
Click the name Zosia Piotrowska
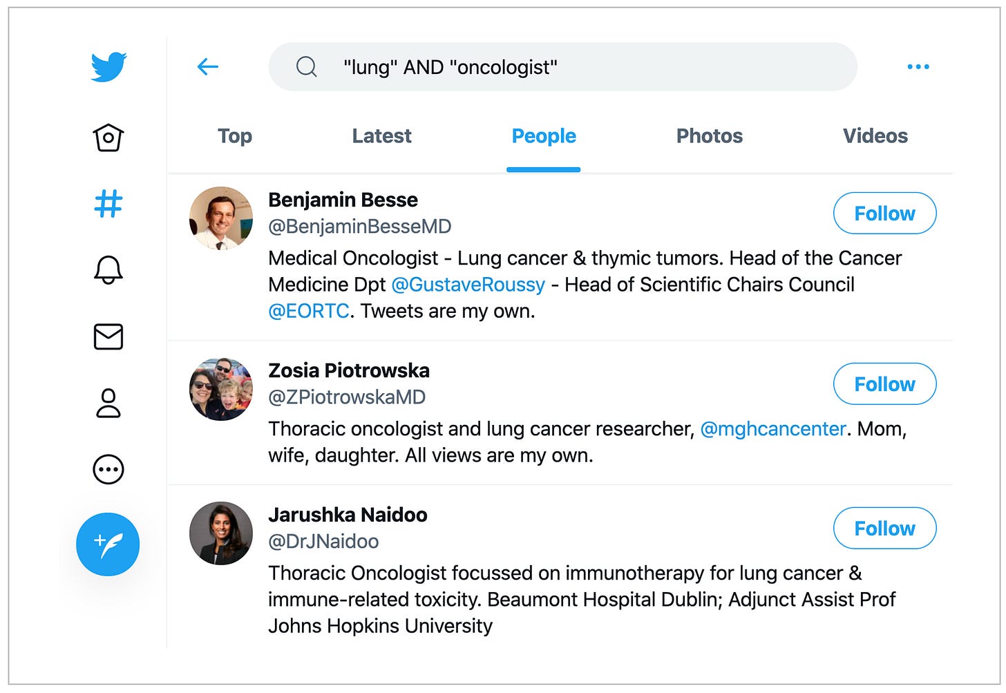(x=349, y=370)
